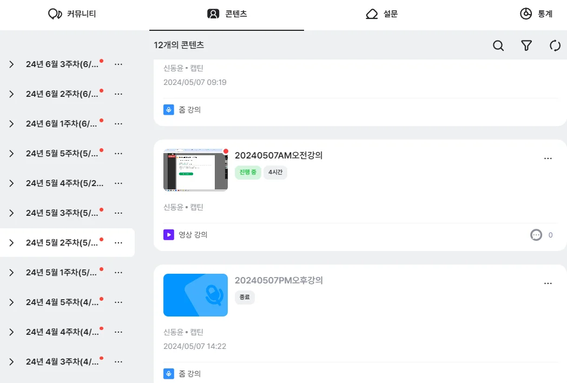Open options menu for 20240507PM오후강의
The image size is (567, 383).
click(x=548, y=283)
